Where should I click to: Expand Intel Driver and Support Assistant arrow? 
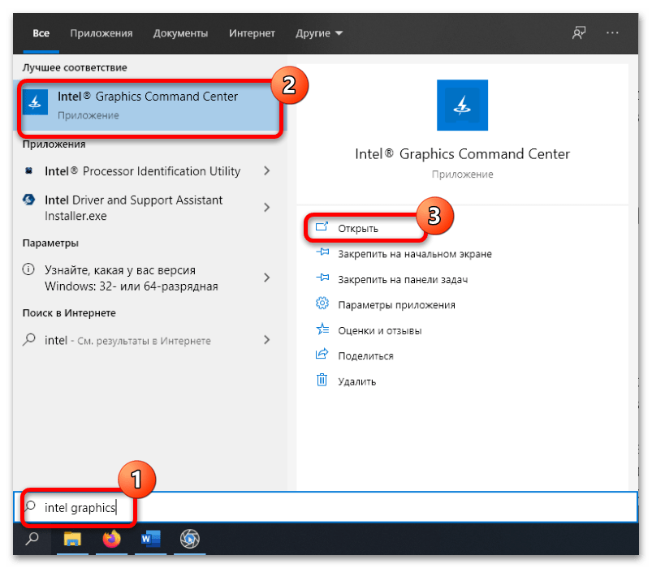pos(266,208)
